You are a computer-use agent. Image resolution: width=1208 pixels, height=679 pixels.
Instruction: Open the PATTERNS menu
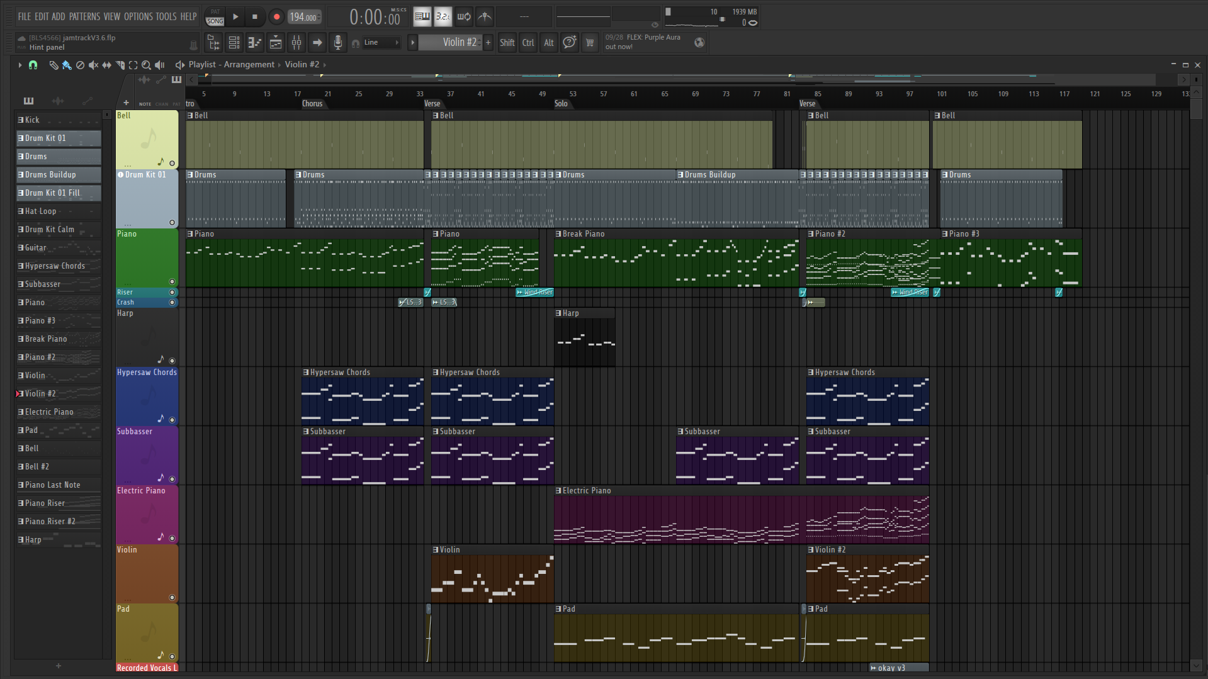(x=84, y=16)
